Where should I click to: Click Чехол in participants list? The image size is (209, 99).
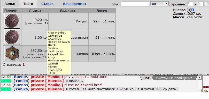52,67
